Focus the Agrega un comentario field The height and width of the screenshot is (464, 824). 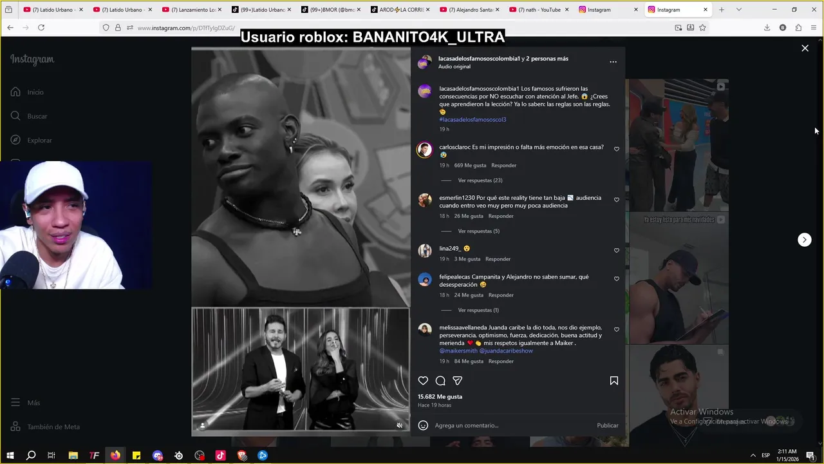coord(514,425)
